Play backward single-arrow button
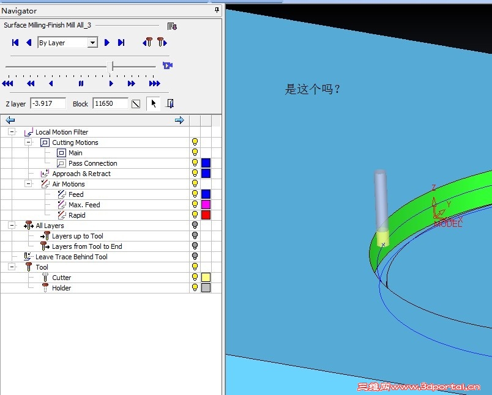This screenshot has height=395, width=492. (51, 83)
